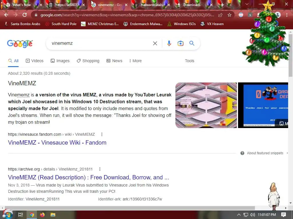Click the Chrome icon in the taskbar
Image resolution: width=293 pixels, height=219 pixels.
[32, 215]
